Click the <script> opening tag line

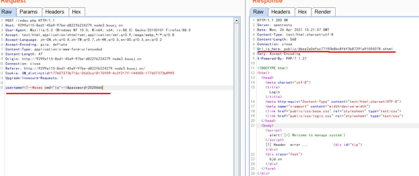(x=274, y=130)
